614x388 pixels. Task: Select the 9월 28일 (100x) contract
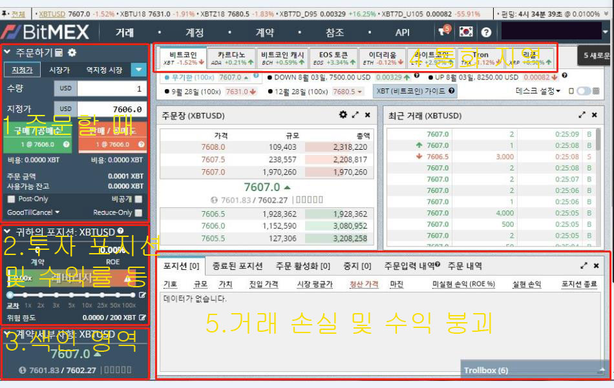[x=210, y=92]
